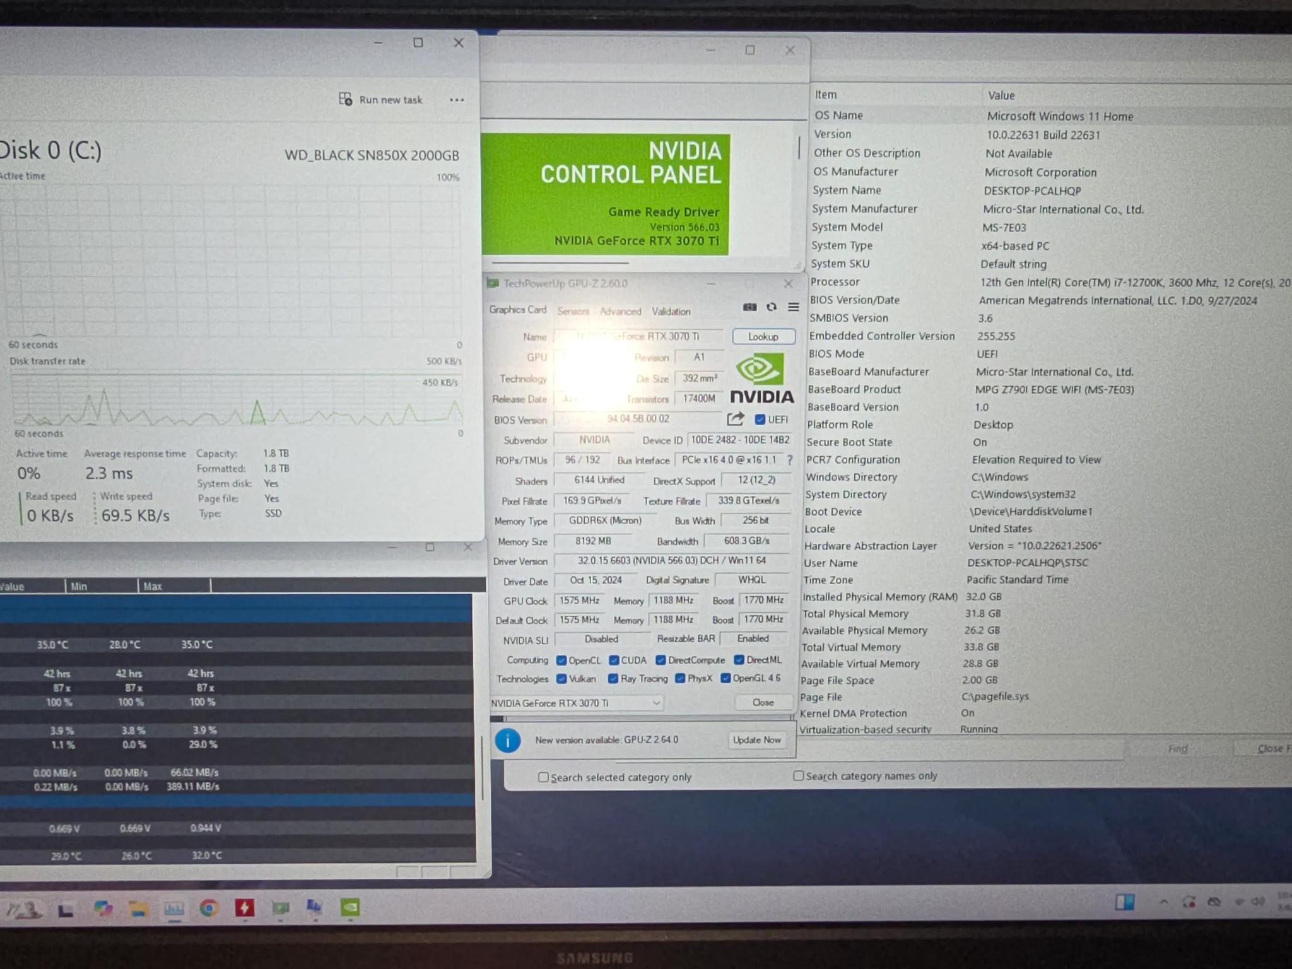The height and width of the screenshot is (969, 1292).
Task: Click the 389.11 MB/s max value cell
Action: pos(193,787)
